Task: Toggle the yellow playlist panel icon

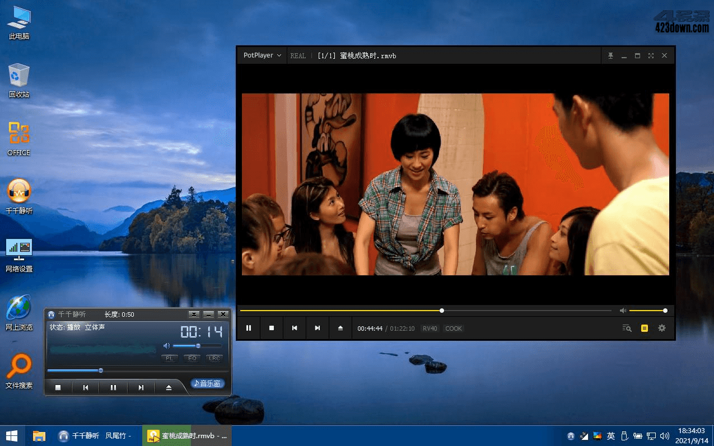Action: pyautogui.click(x=645, y=328)
